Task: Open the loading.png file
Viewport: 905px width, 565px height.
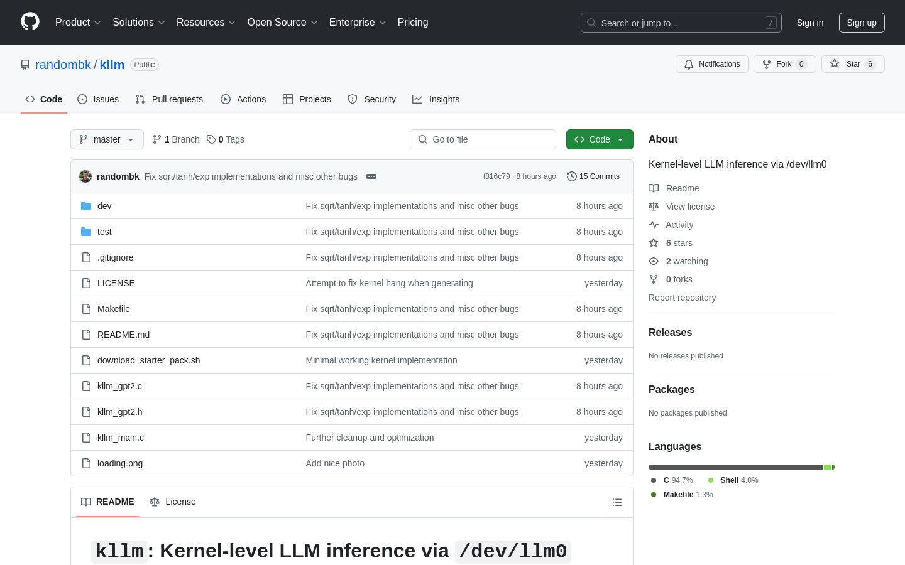Action: 120,463
